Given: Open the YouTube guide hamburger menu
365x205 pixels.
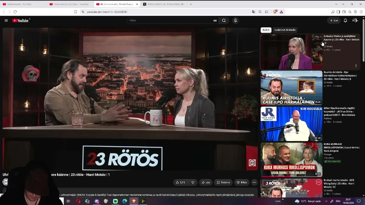Looking at the screenshot, I should (6, 20).
